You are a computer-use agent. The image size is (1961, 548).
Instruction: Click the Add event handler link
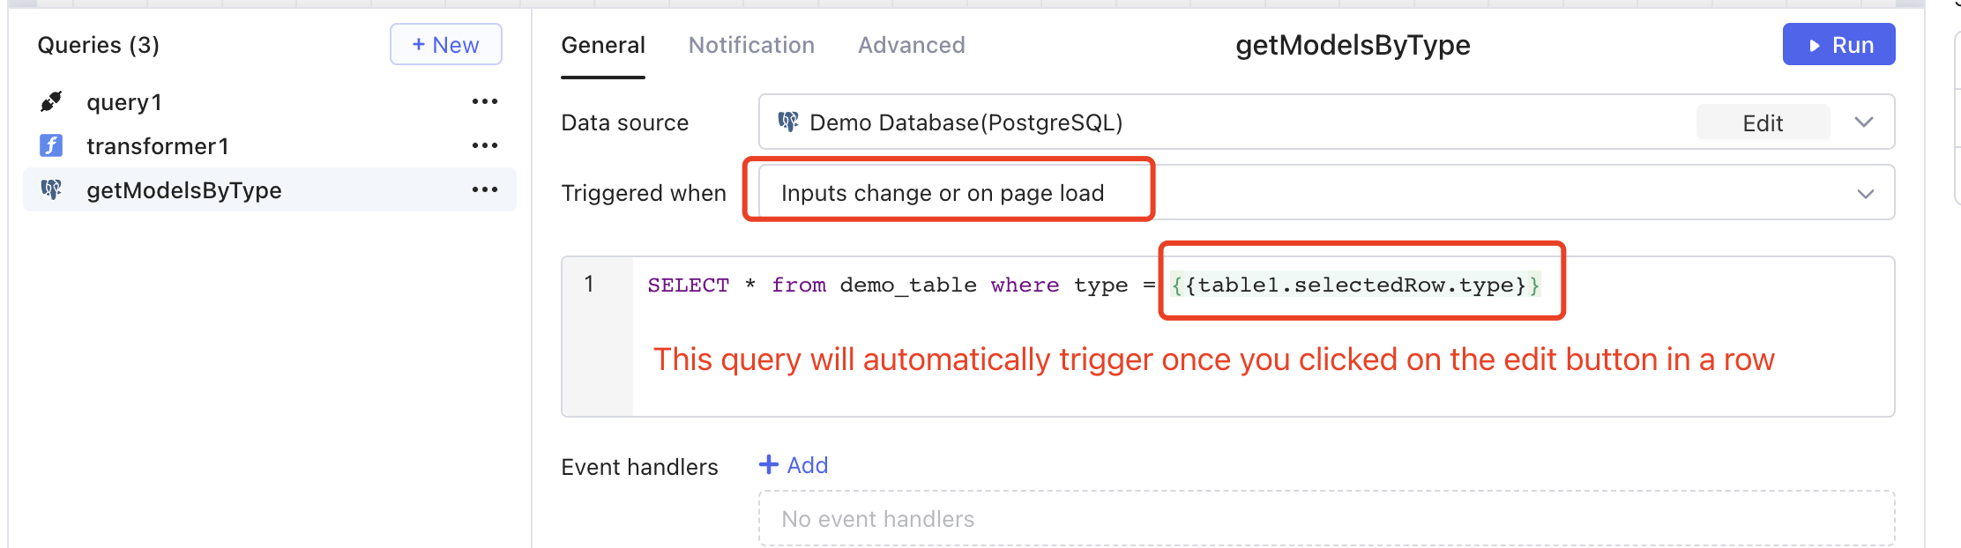(804, 464)
